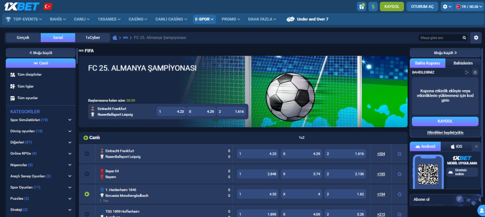Open the PROMO menu
Screen dimensions: 485x217
[231, 19]
